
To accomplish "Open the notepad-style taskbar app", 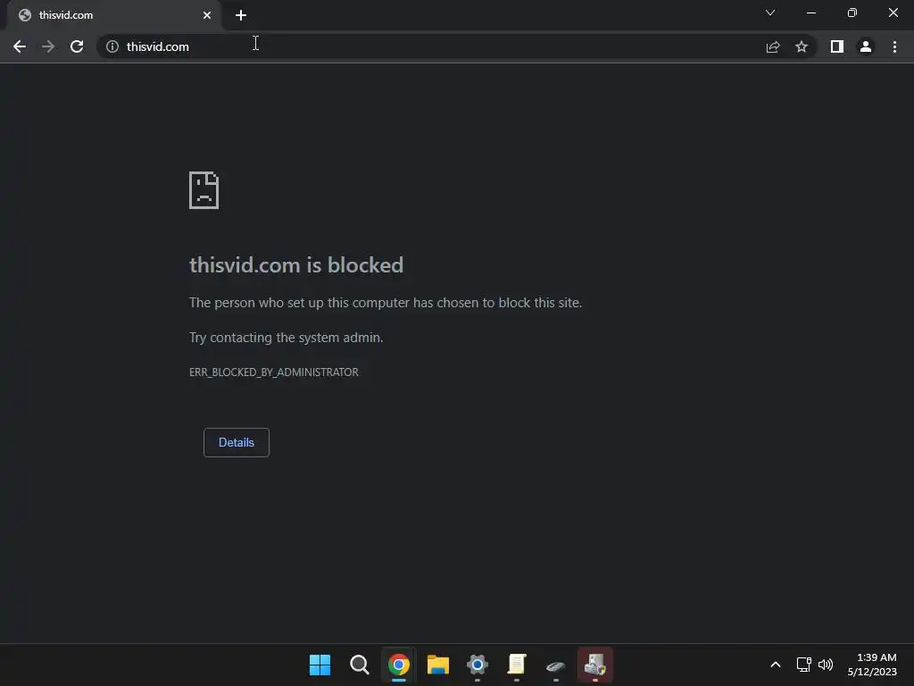I will click(517, 665).
